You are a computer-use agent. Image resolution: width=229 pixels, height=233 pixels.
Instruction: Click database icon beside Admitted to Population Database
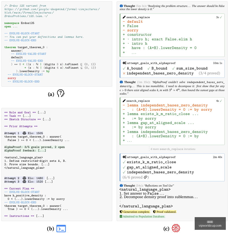pyautogui.click(x=121, y=216)
